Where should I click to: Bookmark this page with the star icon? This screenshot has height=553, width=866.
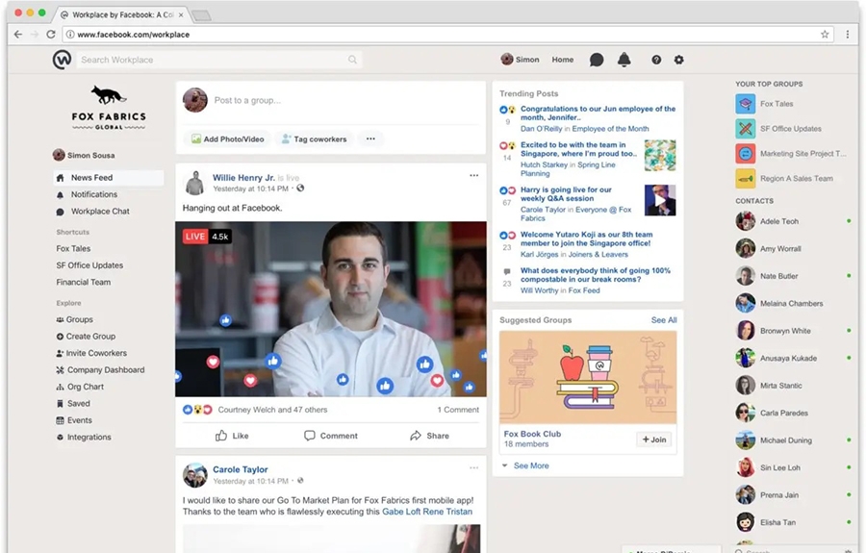[825, 34]
